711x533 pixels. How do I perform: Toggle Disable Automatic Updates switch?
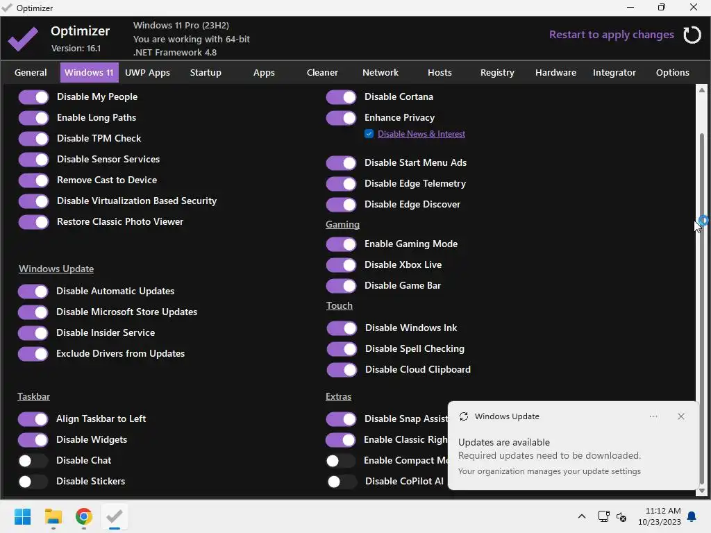pyautogui.click(x=33, y=291)
